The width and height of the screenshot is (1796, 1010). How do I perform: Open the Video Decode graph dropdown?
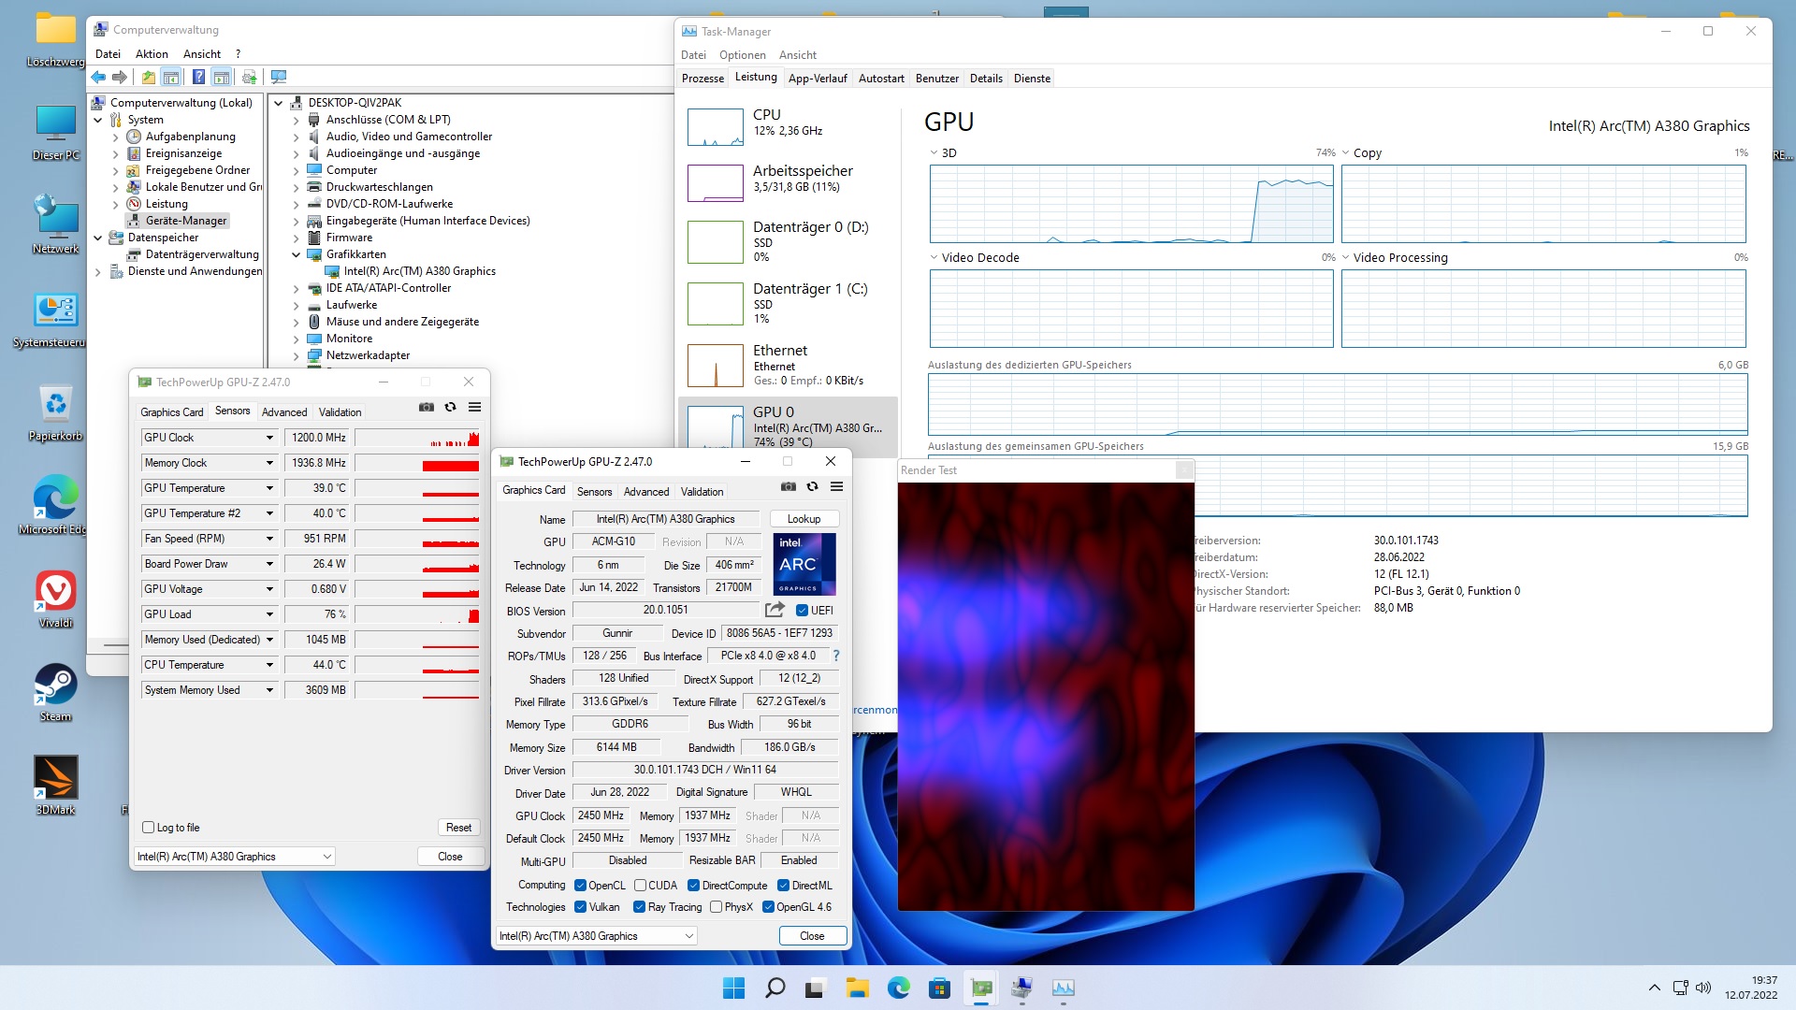(934, 257)
